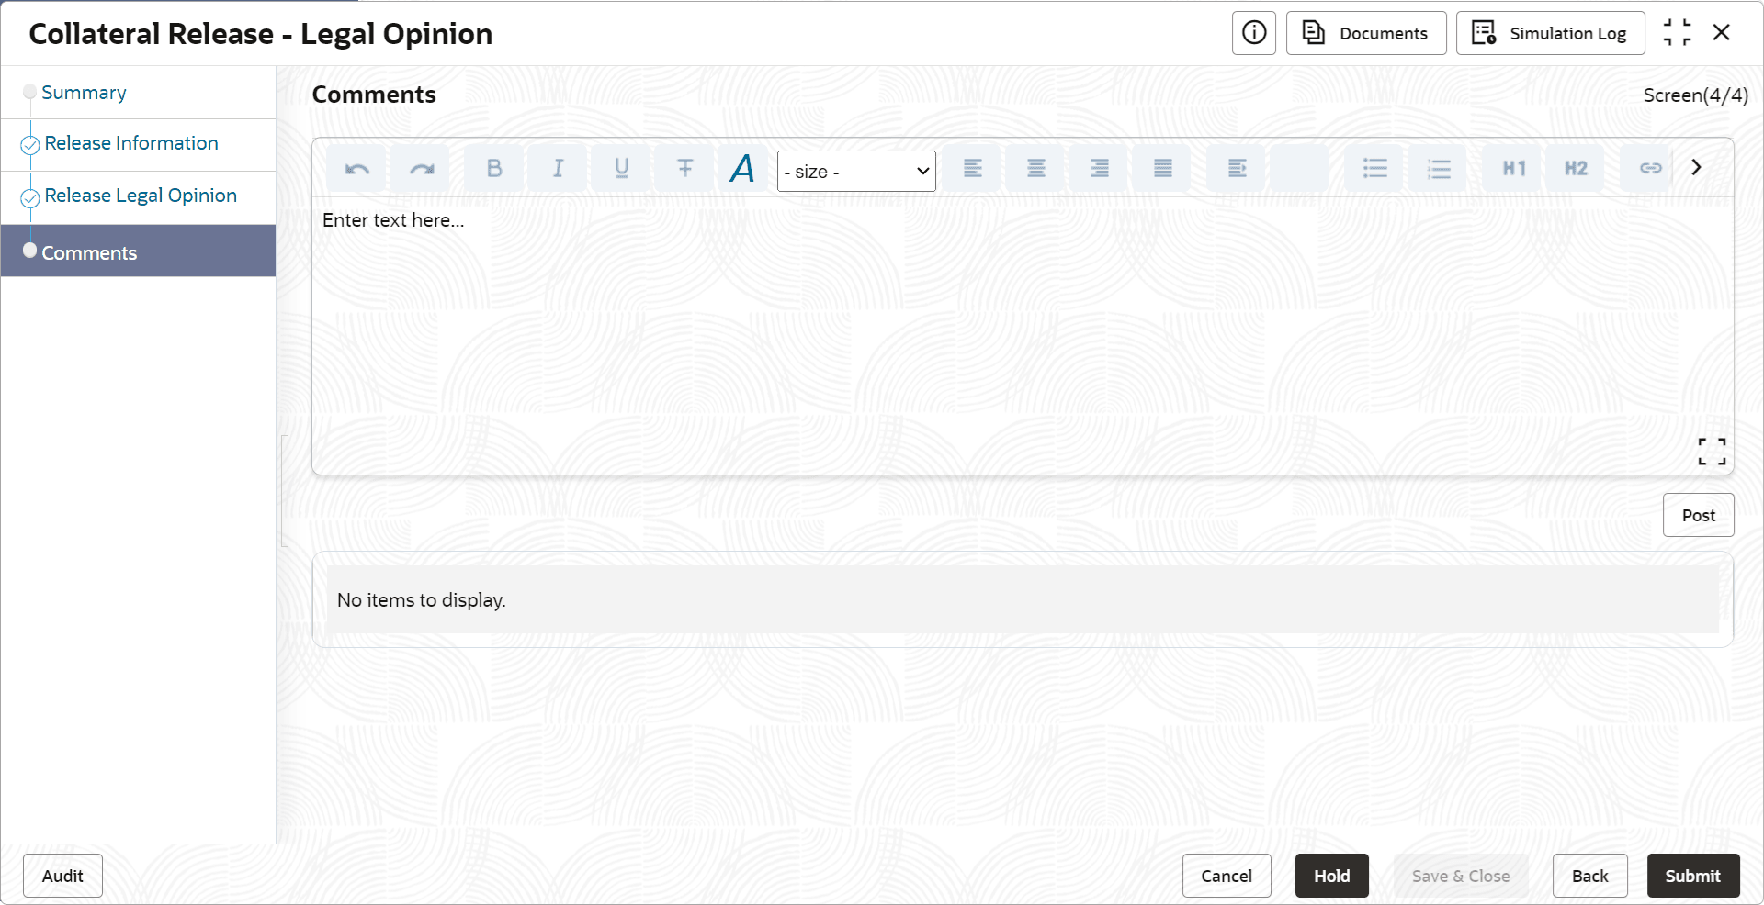This screenshot has height=905, width=1764.
Task: Justify the comment text
Action: point(1163,168)
